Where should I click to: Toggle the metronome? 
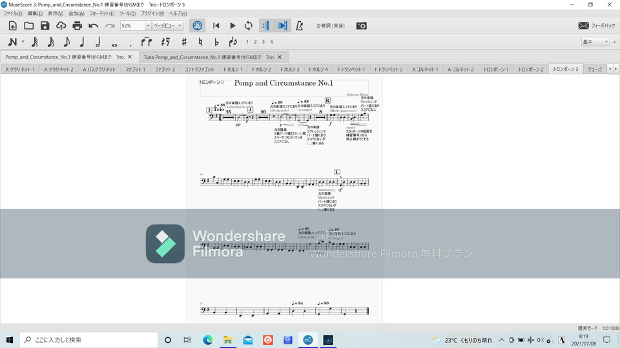click(x=299, y=26)
